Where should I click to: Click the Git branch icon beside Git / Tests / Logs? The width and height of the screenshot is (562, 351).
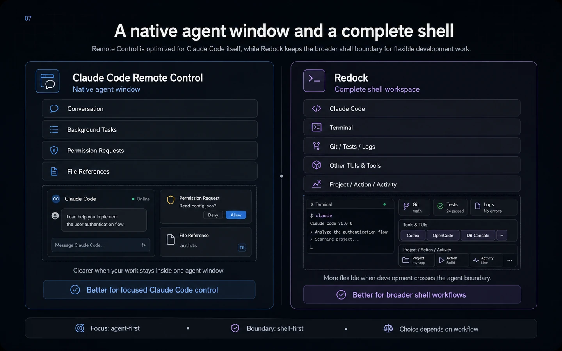point(317,146)
